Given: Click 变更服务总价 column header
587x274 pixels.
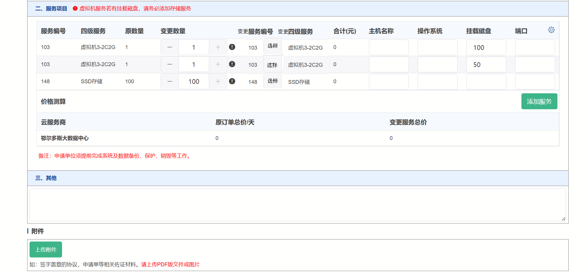Looking at the screenshot, I should click(408, 122).
